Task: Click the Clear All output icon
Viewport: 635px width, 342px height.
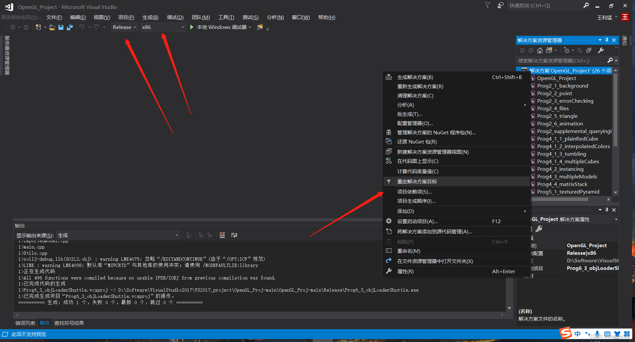Action: click(222, 235)
